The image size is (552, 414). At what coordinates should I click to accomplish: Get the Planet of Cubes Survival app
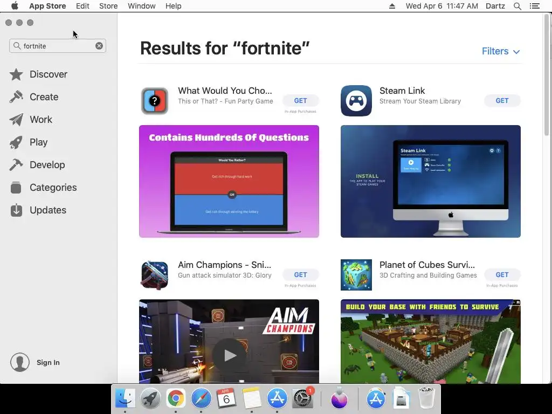502,274
